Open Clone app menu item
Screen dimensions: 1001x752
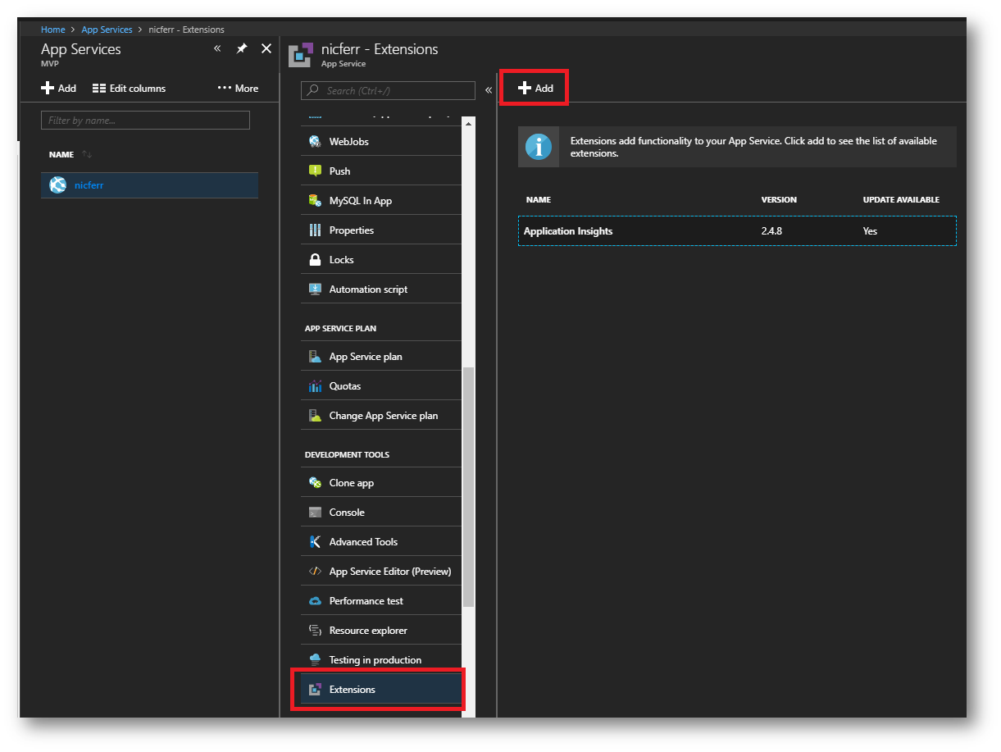pyautogui.click(x=381, y=483)
